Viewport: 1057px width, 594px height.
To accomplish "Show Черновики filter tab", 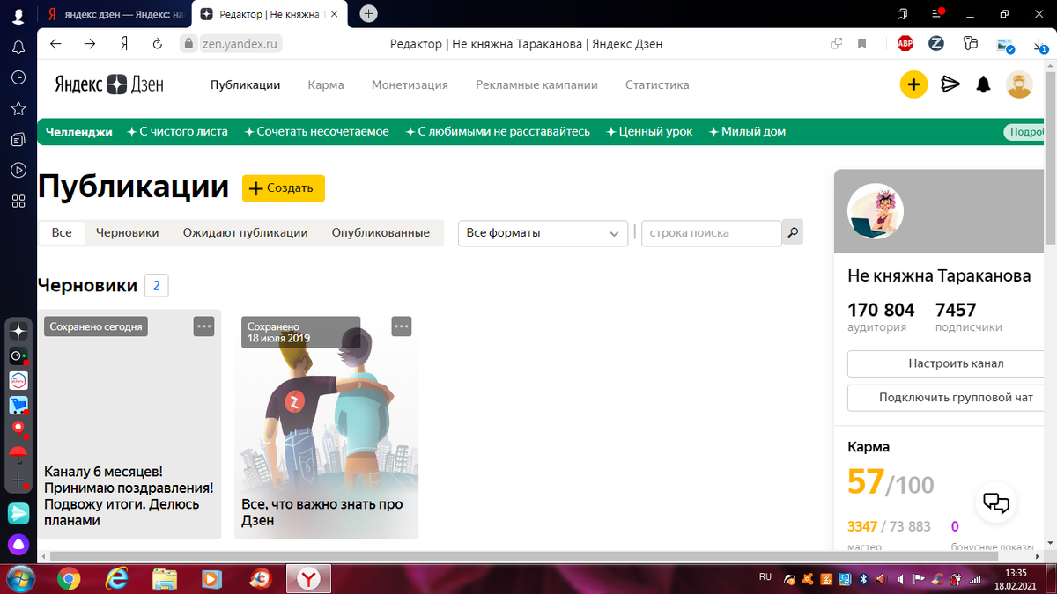I will [127, 233].
